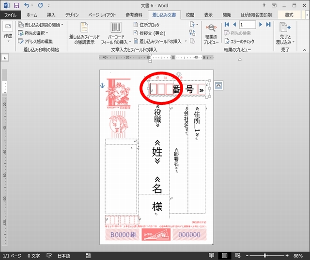Switch to the ページ レイアウト tab
The width and height of the screenshot is (310, 260).
point(102,15)
